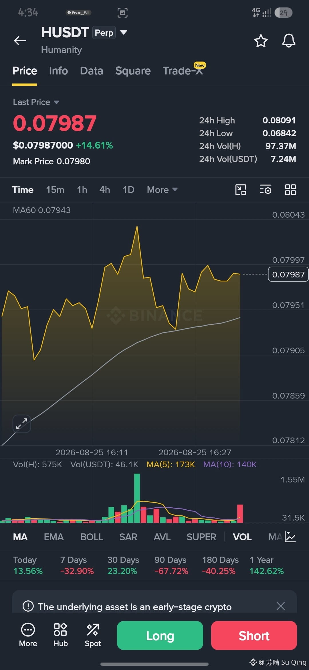The image size is (309, 670).
Task: Tap the warning info icon
Action: point(28,606)
